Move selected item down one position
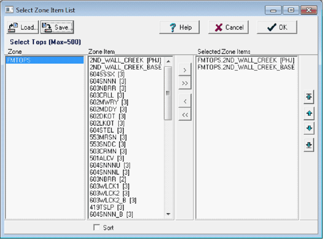 pyautogui.click(x=308, y=128)
